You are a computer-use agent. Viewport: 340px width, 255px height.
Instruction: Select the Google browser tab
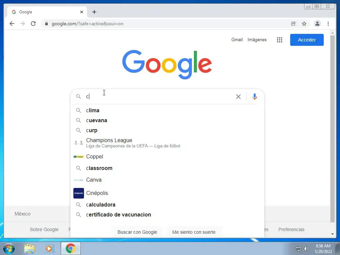47,12
